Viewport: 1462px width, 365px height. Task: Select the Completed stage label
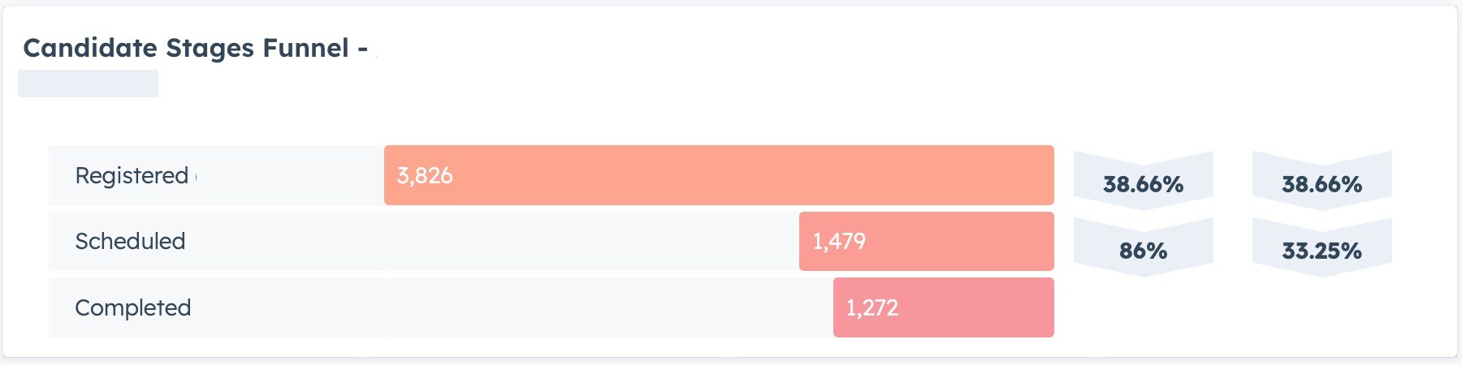click(133, 307)
